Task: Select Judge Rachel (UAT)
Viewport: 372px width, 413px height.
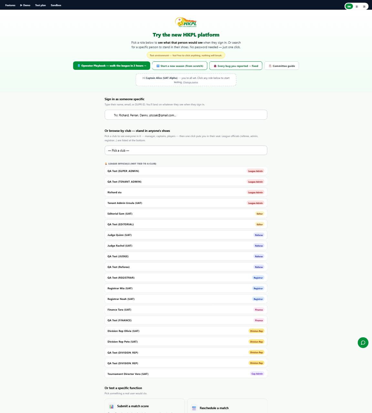Action: point(186,246)
